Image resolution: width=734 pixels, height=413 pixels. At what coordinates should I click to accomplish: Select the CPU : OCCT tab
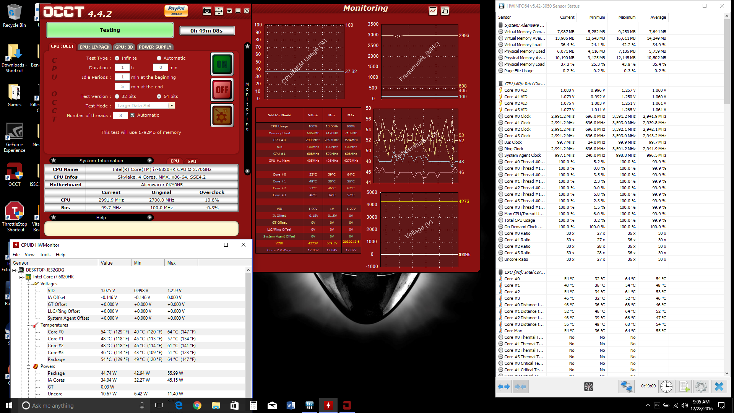coord(62,46)
